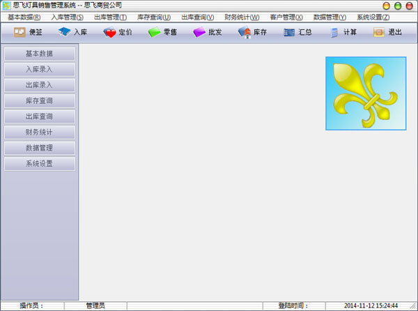Screen dimensions: 418x311
Task: Launch the 计算 calculator toolbar icon
Action: tap(334, 32)
